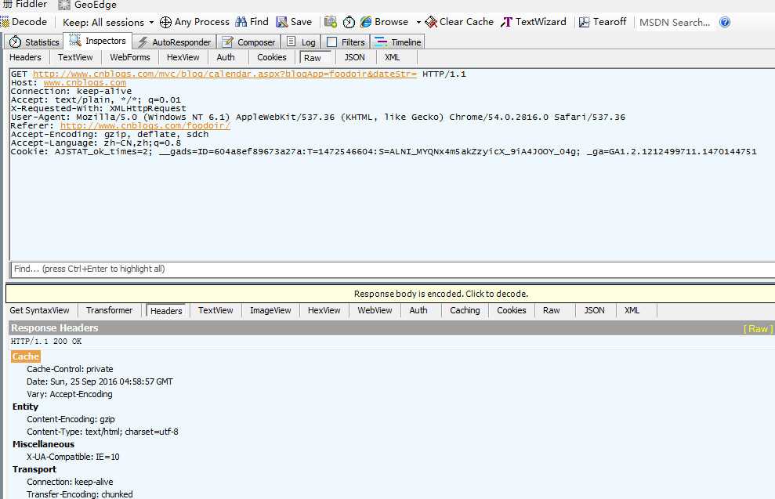Viewport: 775px width, 499px height.
Task: Select 'Content-Encoding: gzip' header row
Action: [x=71, y=419]
